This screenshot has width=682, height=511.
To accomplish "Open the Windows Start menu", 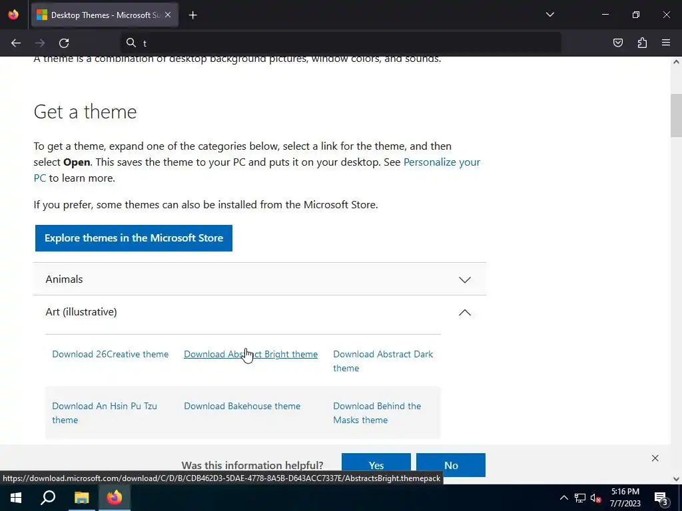I will click(x=16, y=498).
